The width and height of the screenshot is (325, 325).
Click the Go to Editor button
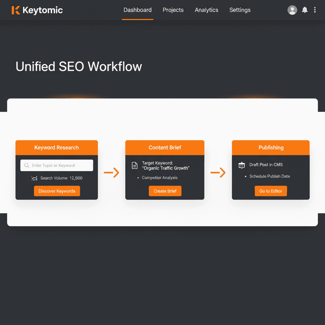click(271, 191)
